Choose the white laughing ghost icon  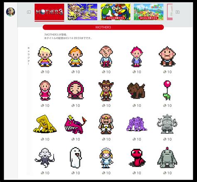click(76, 158)
